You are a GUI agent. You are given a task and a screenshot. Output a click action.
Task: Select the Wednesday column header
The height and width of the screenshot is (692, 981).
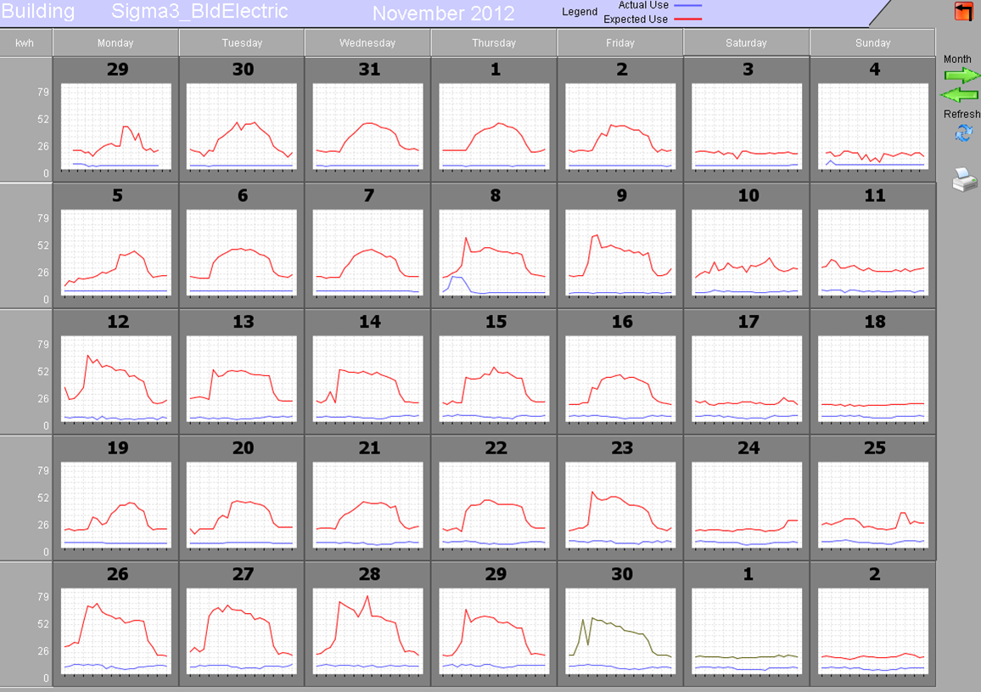coord(367,42)
